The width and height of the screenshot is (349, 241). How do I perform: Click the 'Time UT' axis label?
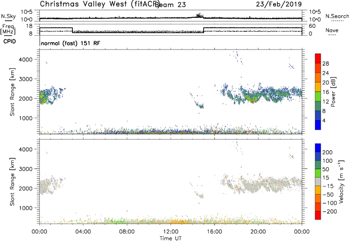coord(171,238)
